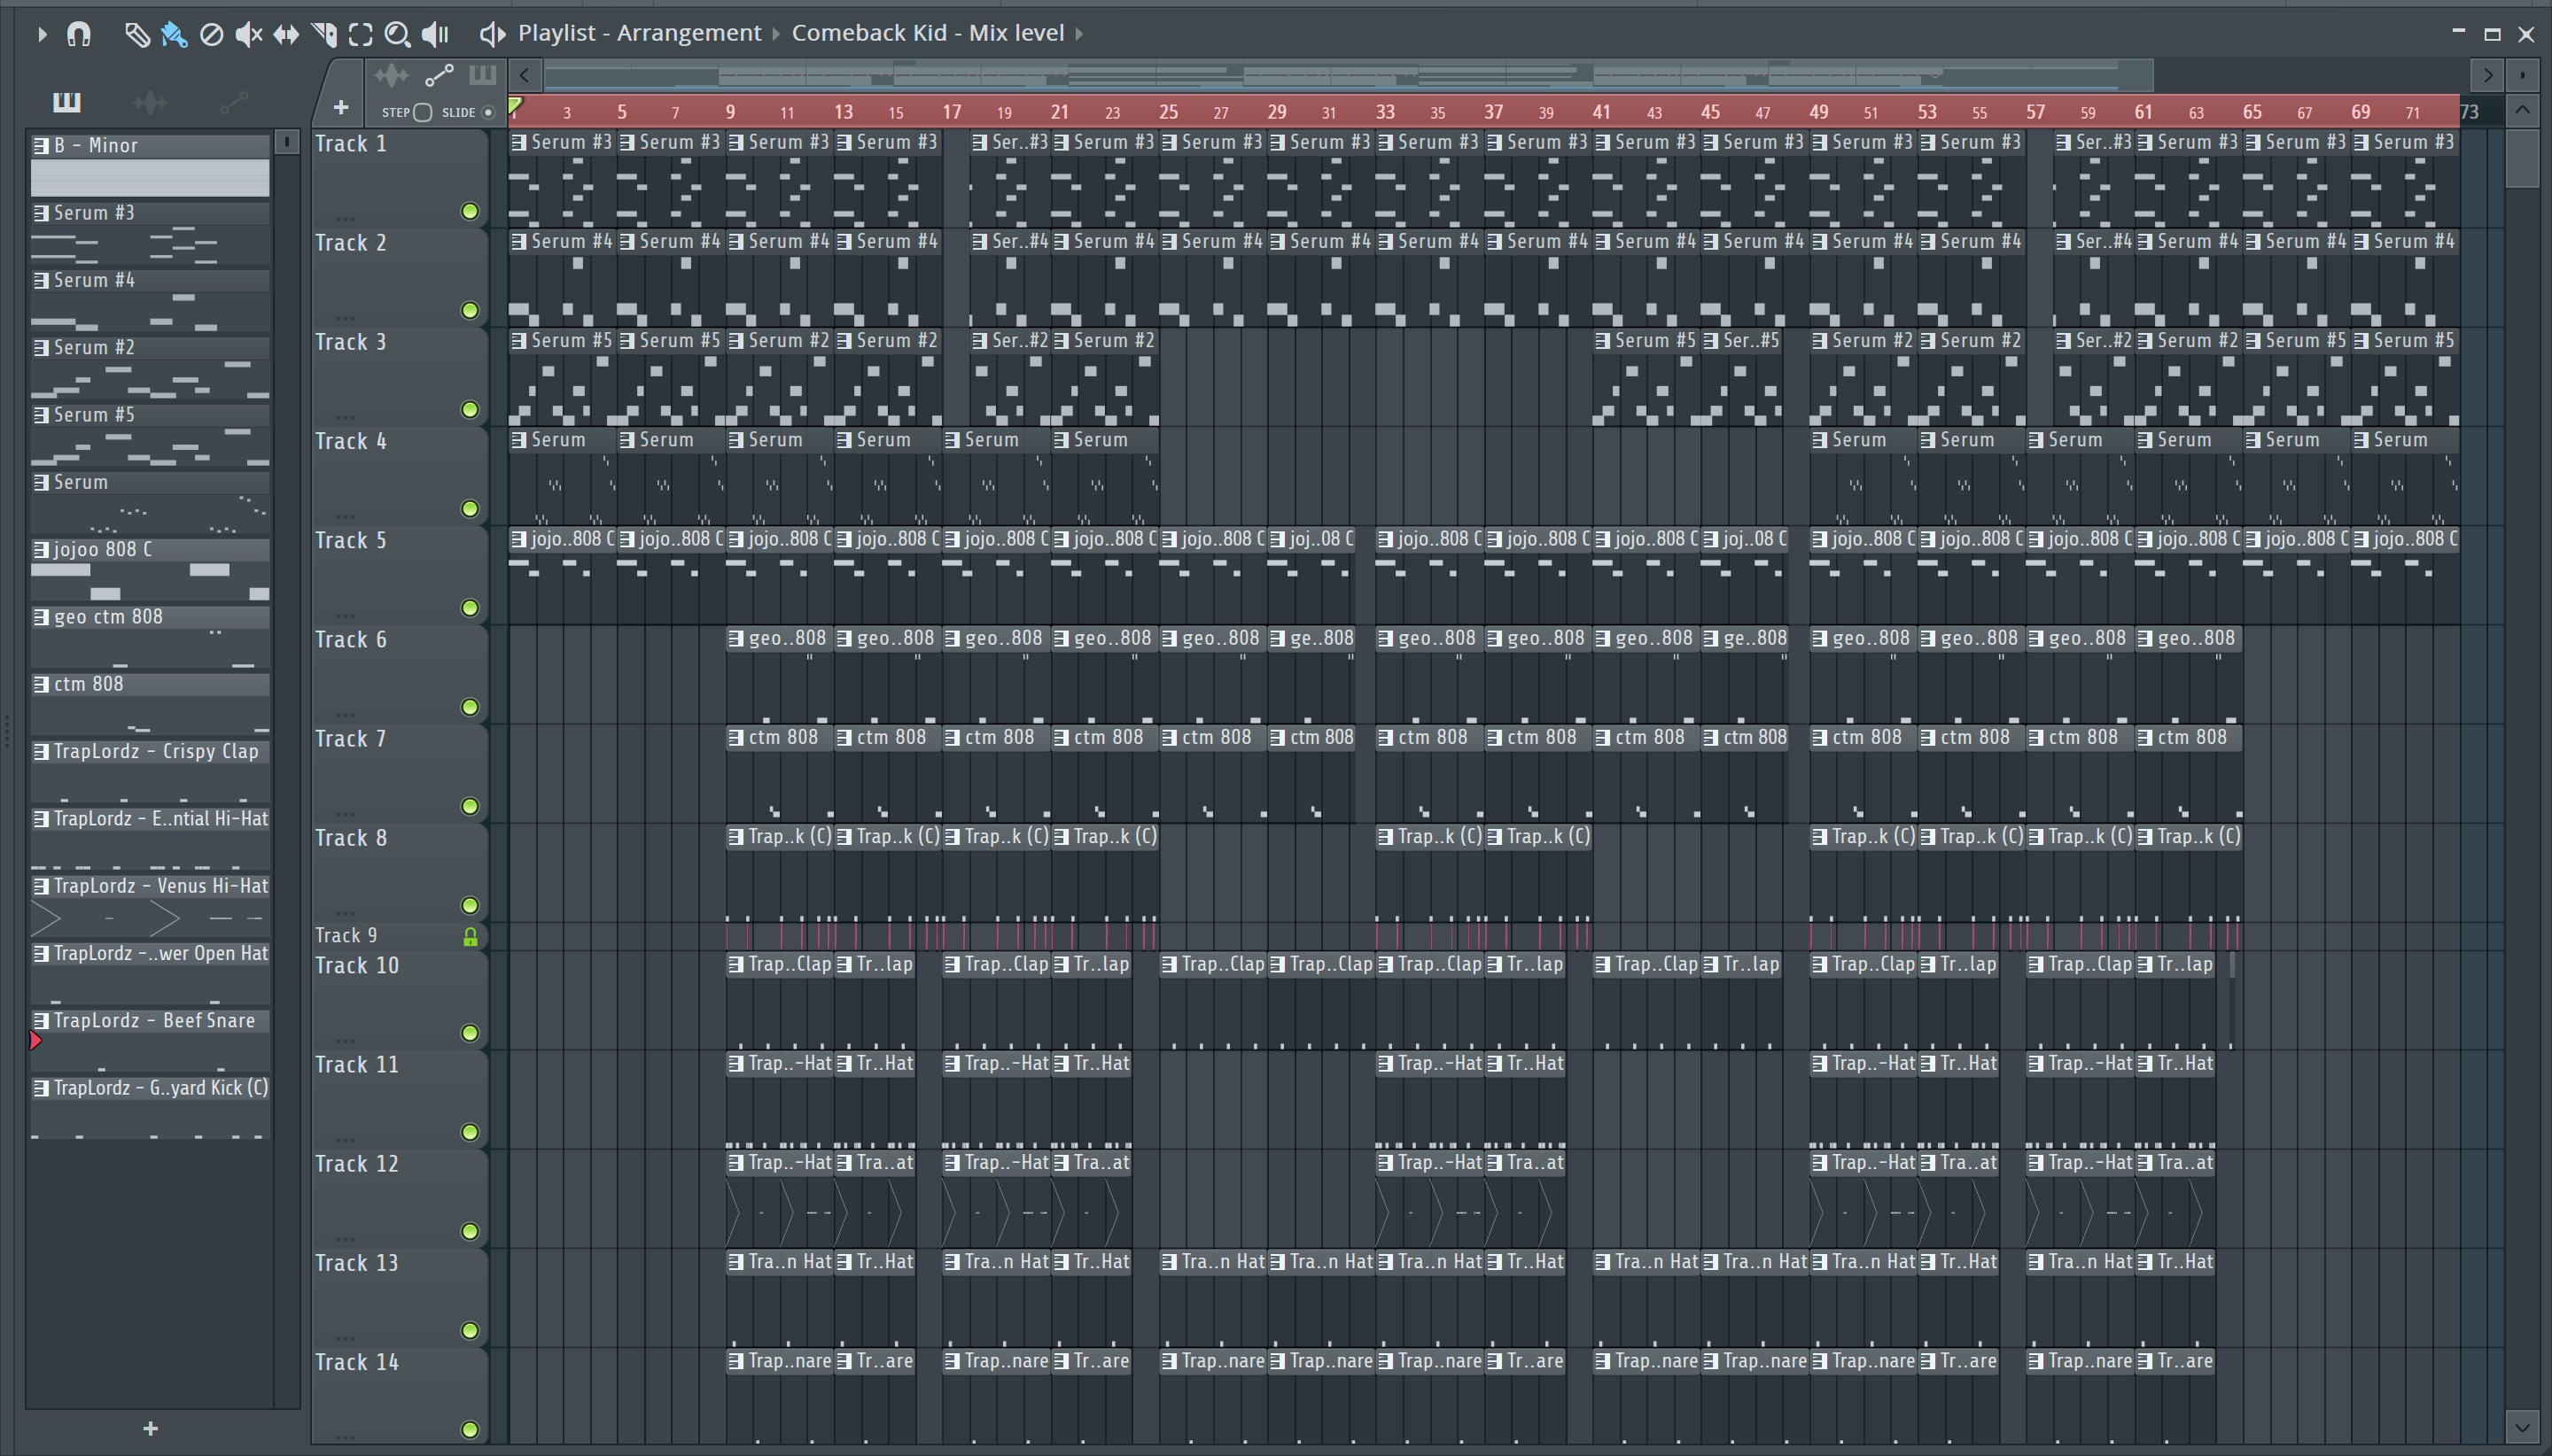Mute Track 2 via its green LED
Screen dimensions: 2552x1456
(469, 310)
